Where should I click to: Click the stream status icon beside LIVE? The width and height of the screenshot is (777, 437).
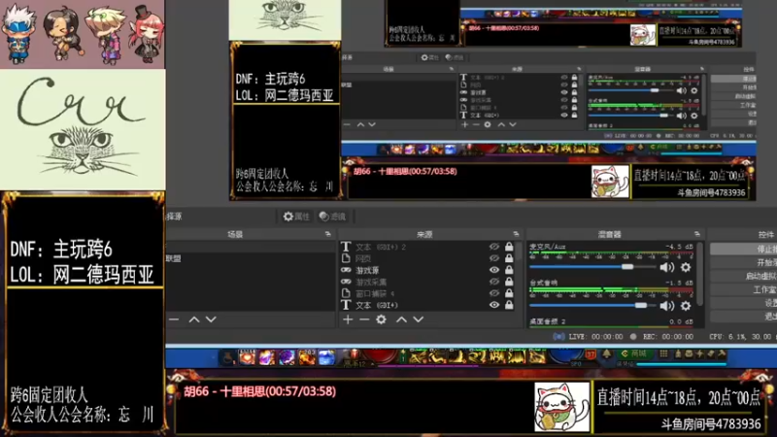click(558, 336)
